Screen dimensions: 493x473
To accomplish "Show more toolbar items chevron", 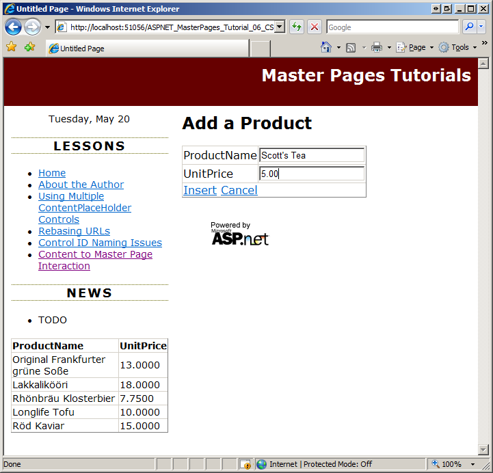I will pos(485,43).
